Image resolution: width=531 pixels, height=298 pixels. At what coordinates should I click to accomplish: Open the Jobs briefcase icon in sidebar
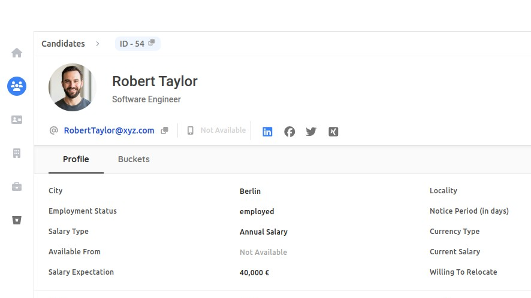pos(17,187)
